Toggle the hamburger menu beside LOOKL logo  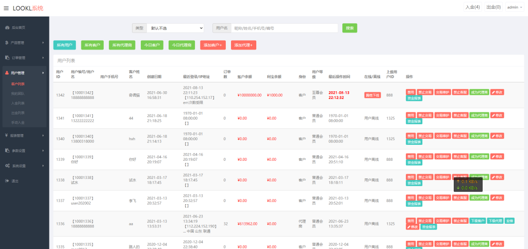point(6,8)
